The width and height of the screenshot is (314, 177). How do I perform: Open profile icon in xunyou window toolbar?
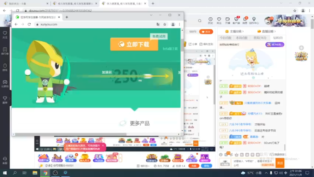coord(173,24)
